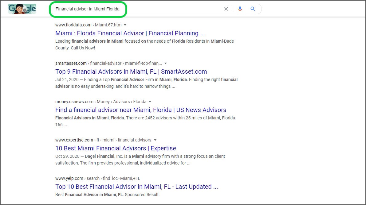Open dropdown arrow beside expertise.com URL
The height and width of the screenshot is (205, 366).
(x=155, y=140)
